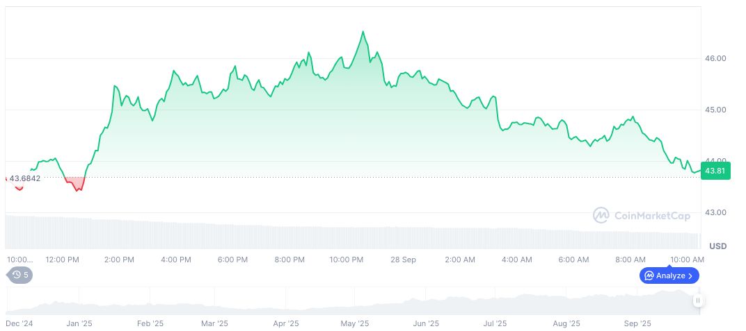Click the 46.00 price axis label

click(x=715, y=58)
